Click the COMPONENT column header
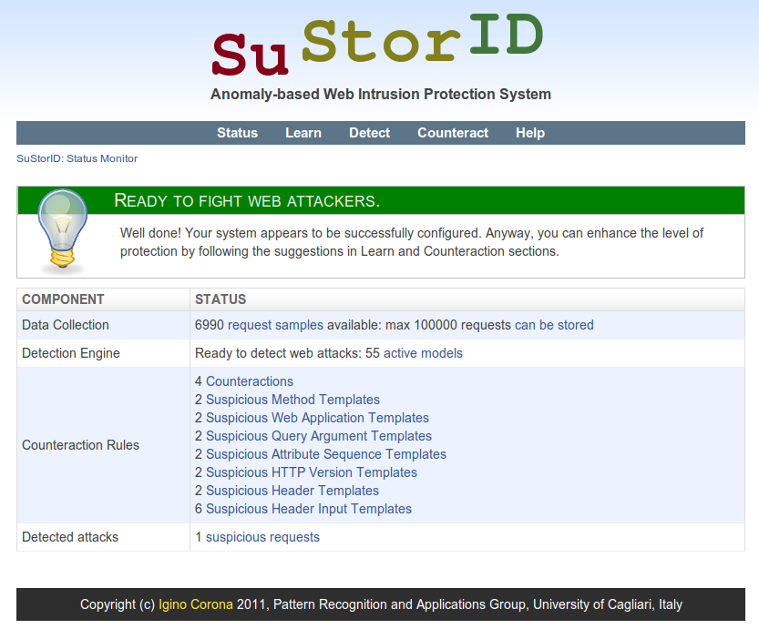Viewport: 759px width, 639px height. [104, 299]
